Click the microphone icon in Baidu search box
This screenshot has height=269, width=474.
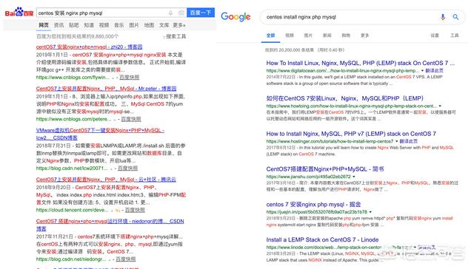pyautogui.click(x=170, y=13)
